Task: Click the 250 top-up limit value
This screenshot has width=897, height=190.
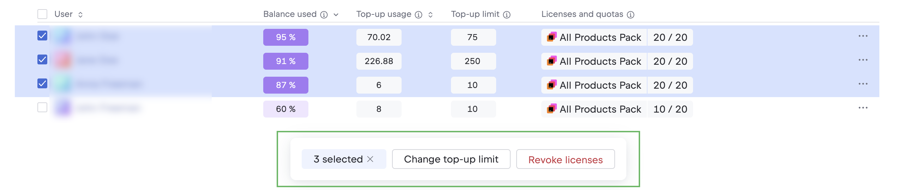Action: click(x=473, y=61)
